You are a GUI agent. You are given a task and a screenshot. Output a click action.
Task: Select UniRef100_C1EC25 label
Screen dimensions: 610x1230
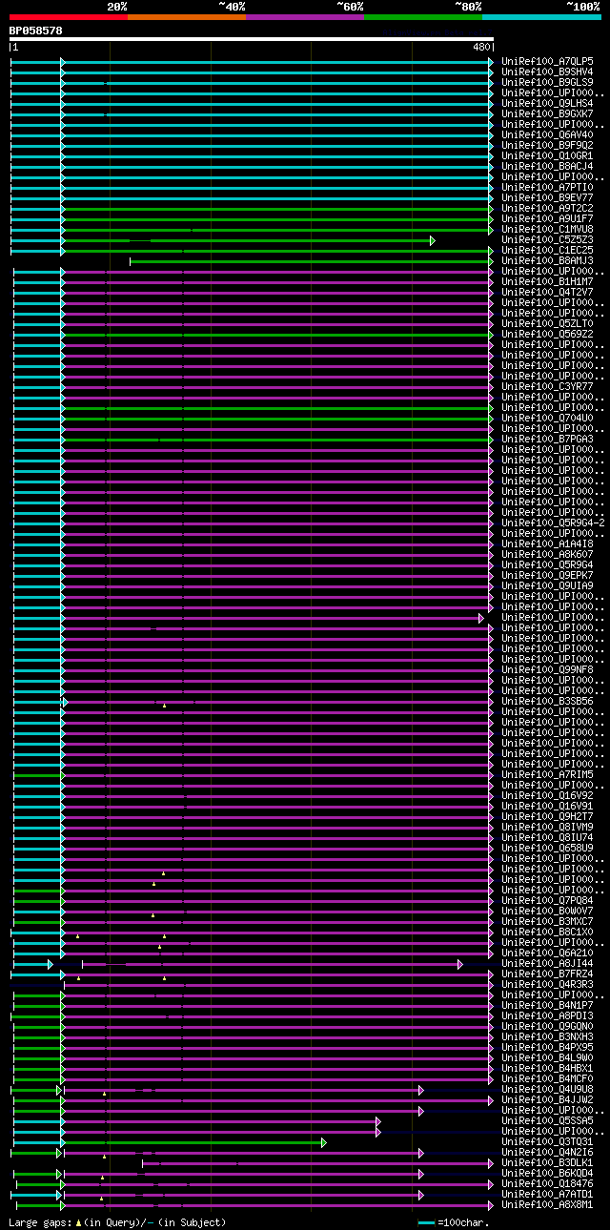tap(547, 250)
